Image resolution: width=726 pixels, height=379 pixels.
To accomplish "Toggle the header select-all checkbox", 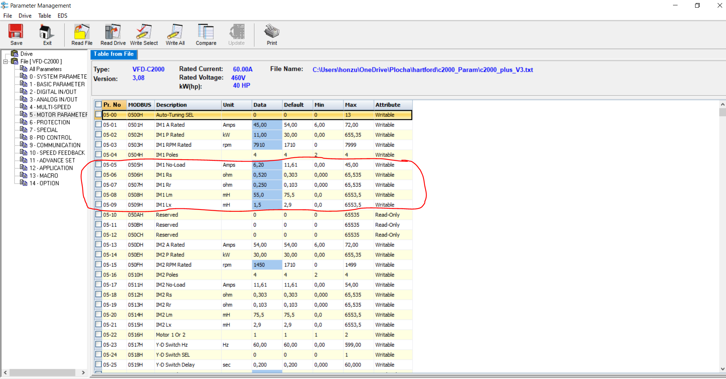I will coord(98,104).
